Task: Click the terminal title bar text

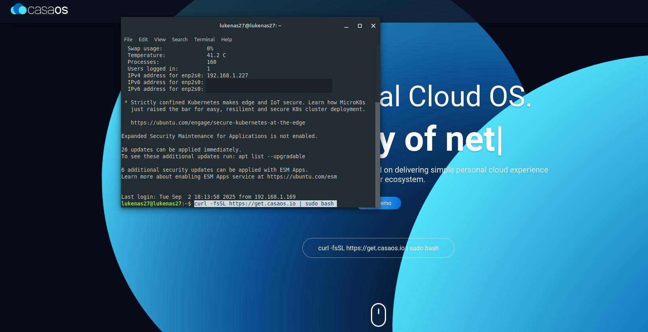Action: tap(250, 26)
